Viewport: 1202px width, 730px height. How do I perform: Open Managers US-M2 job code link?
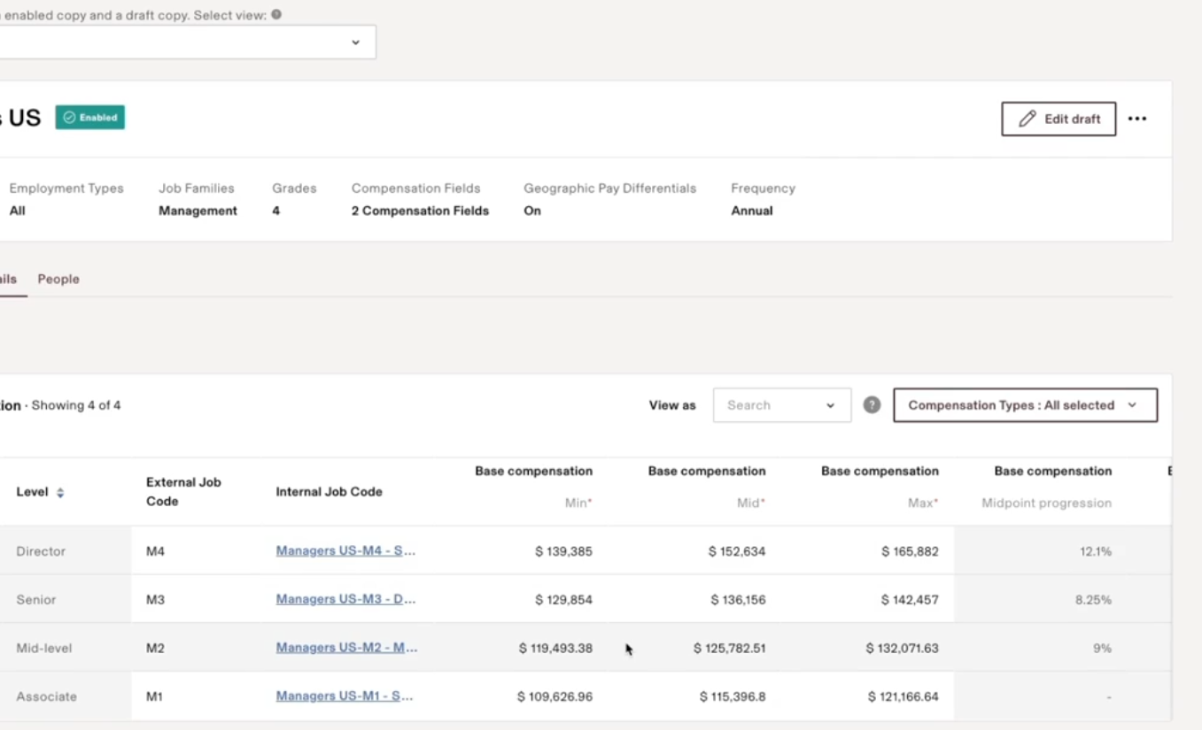(346, 648)
